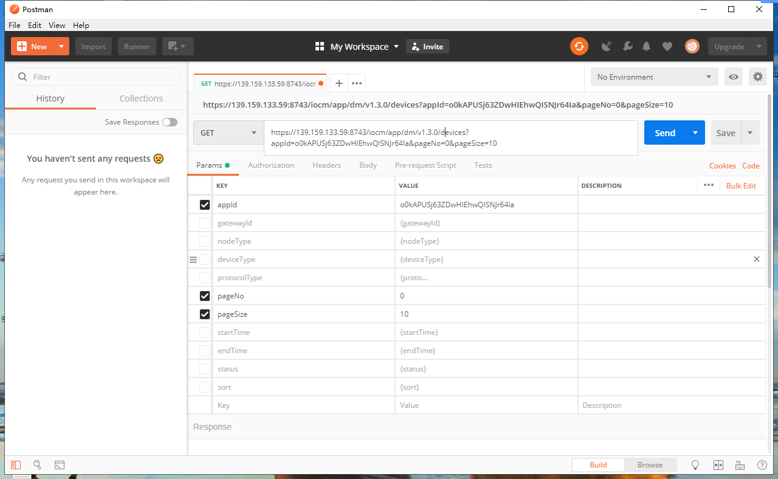Click the deviceType row drag handle
Image resolution: width=778 pixels, height=479 pixels.
194,260
